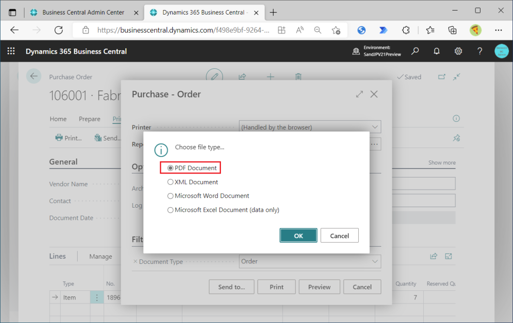Expand Lines section to full view
The image size is (513, 323).
[x=448, y=256]
